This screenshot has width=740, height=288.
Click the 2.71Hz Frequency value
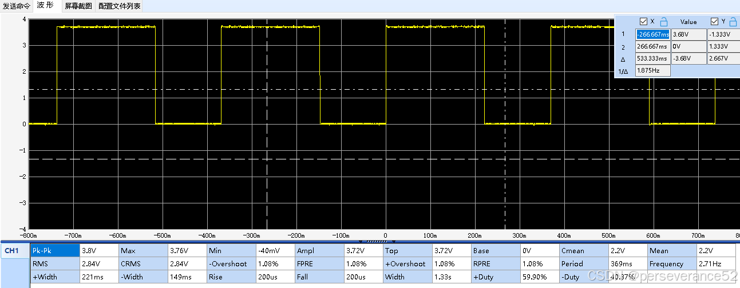pos(716,263)
